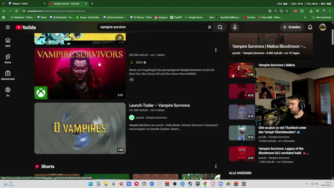
Task: Open the Grok bookmark
Action: (x=210, y=17)
